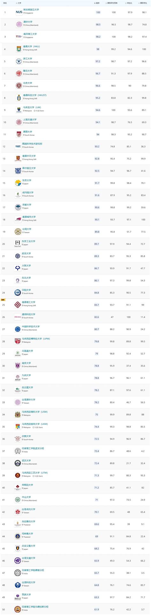Select the Tokyo Tech logo
Viewport: 151px width, 615px height.
pyautogui.click(x=18, y=244)
